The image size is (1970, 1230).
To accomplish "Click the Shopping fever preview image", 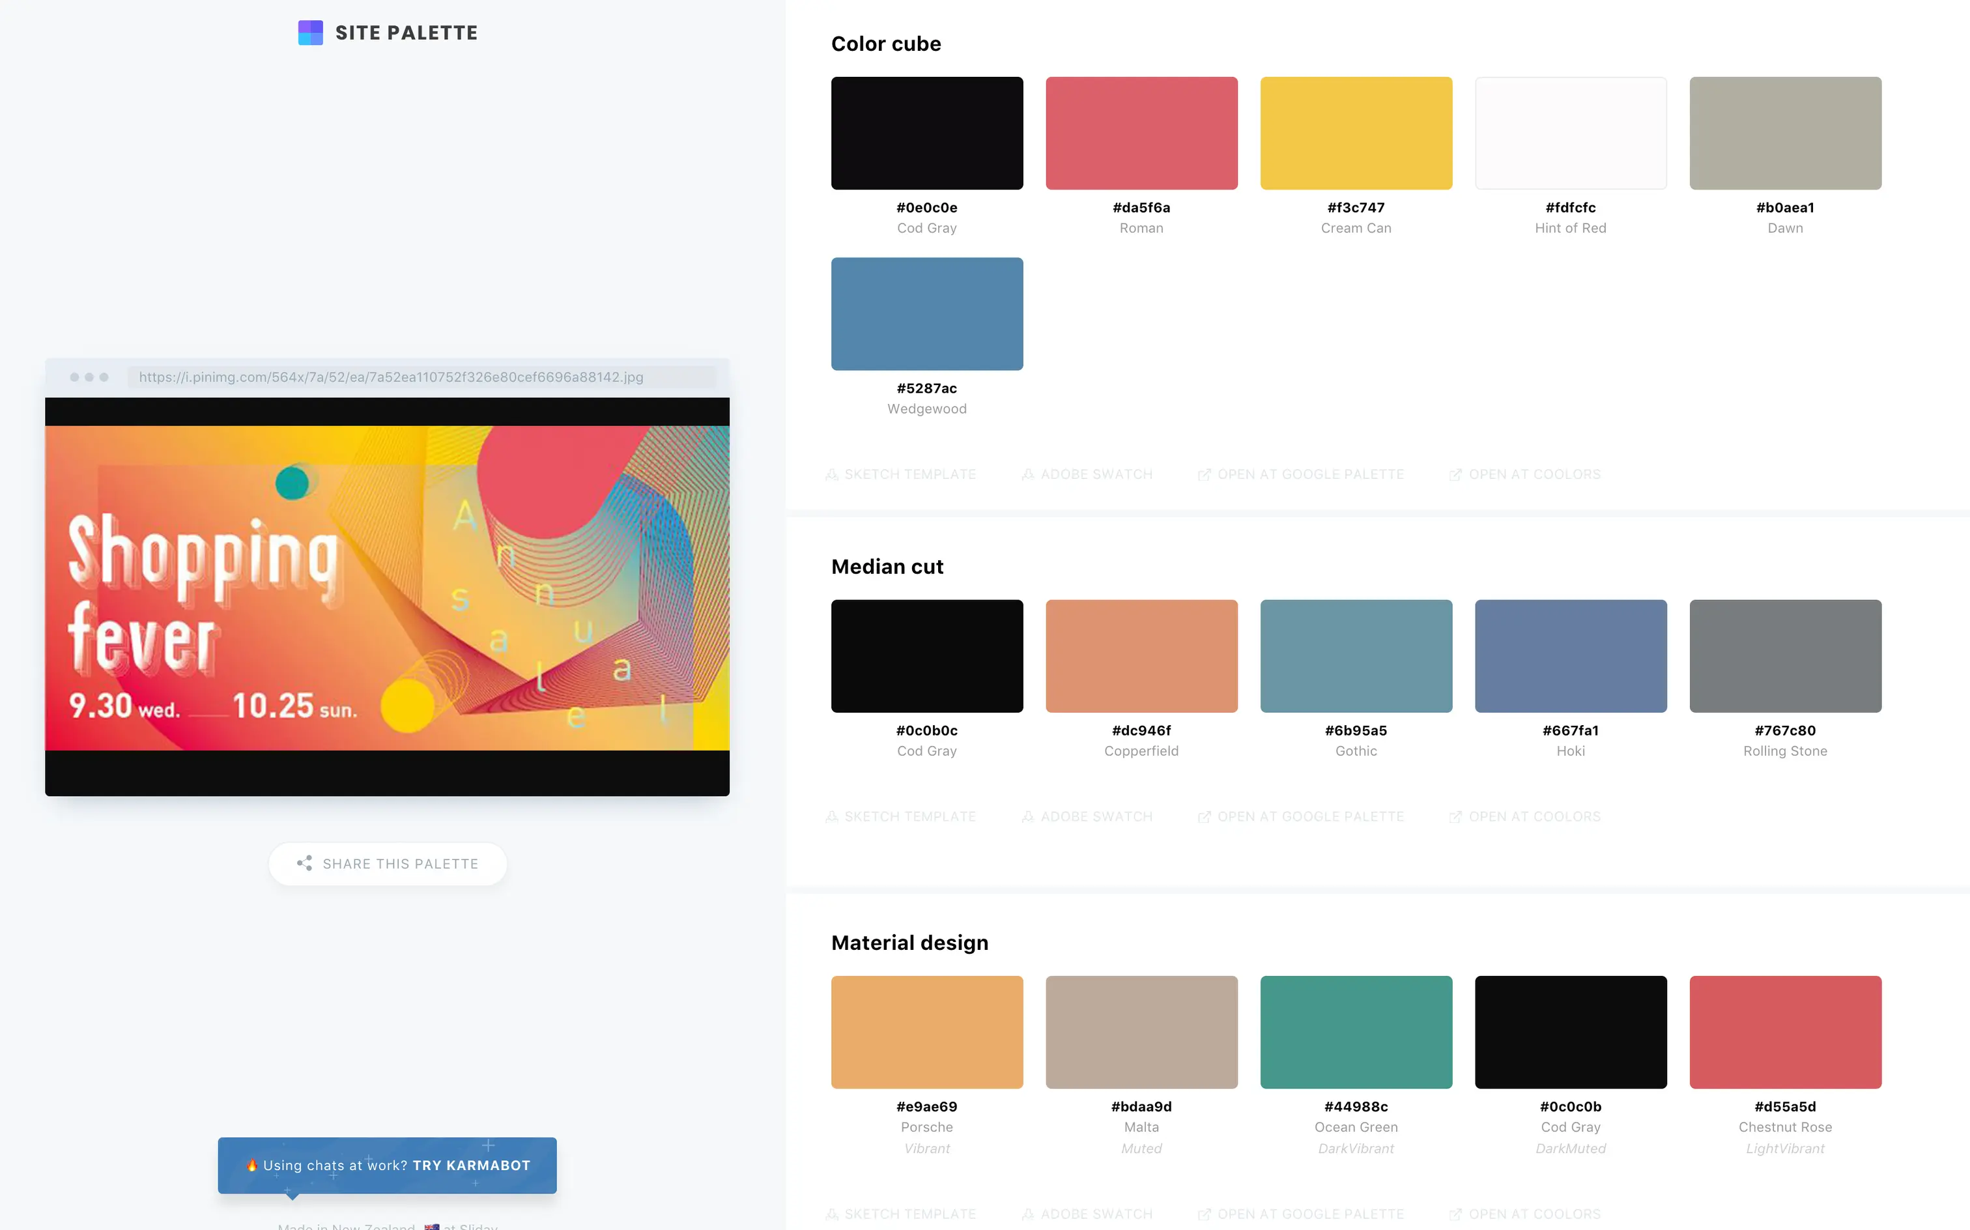I will tap(387, 588).
